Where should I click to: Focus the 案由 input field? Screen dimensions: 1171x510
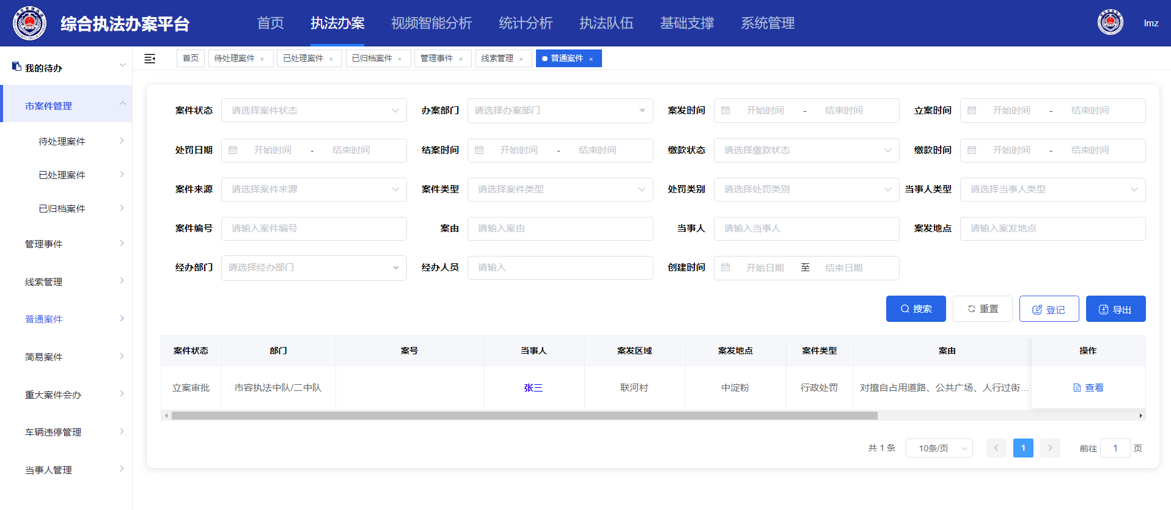(x=560, y=228)
